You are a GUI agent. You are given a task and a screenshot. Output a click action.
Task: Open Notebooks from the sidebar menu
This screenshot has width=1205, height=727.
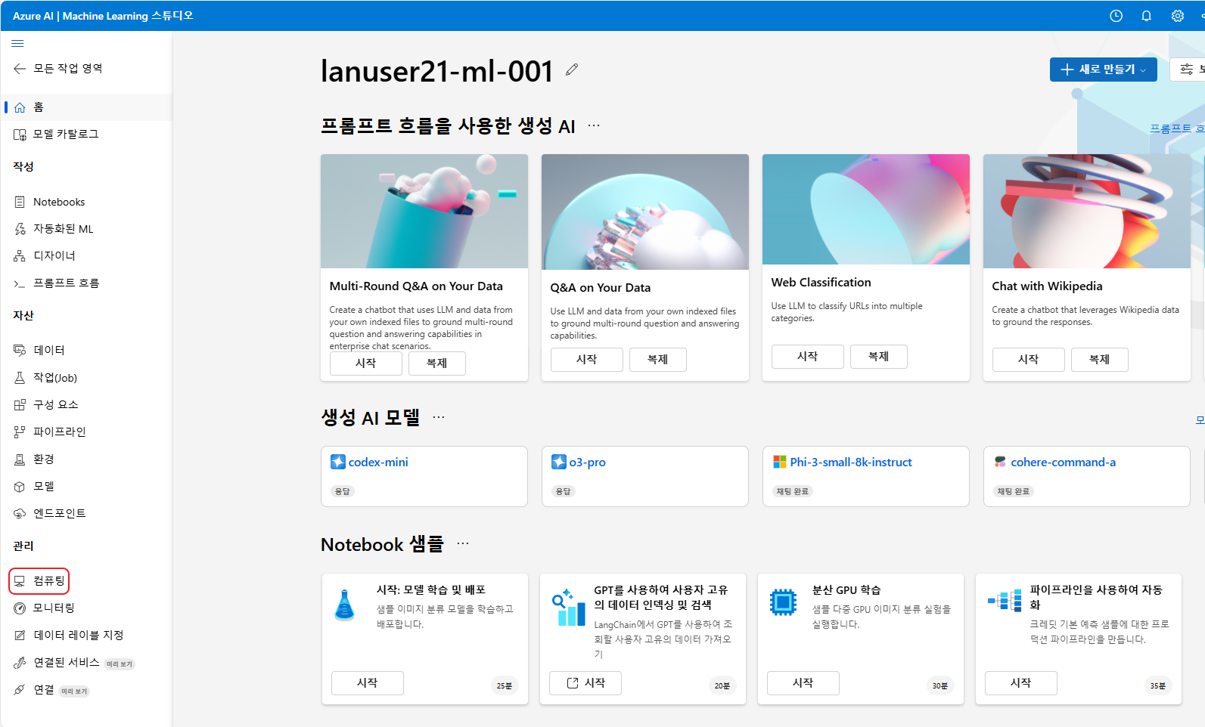[x=86, y=202]
